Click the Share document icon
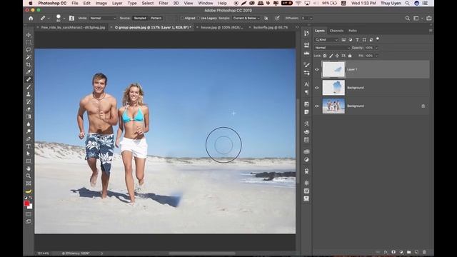The height and width of the screenshot is (257, 457). tap(428, 18)
